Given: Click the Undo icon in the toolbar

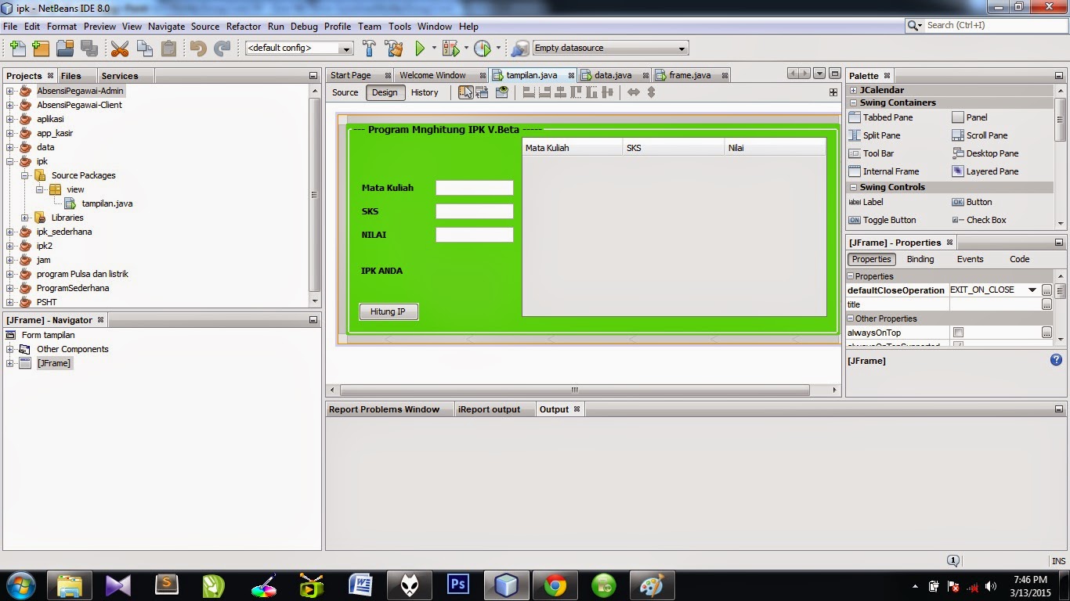Looking at the screenshot, I should (197, 48).
